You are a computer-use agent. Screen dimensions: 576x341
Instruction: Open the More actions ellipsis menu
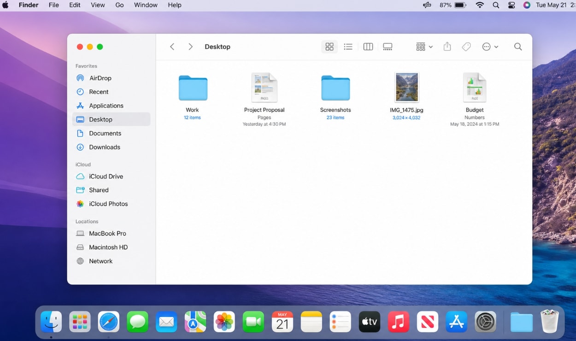(x=490, y=47)
